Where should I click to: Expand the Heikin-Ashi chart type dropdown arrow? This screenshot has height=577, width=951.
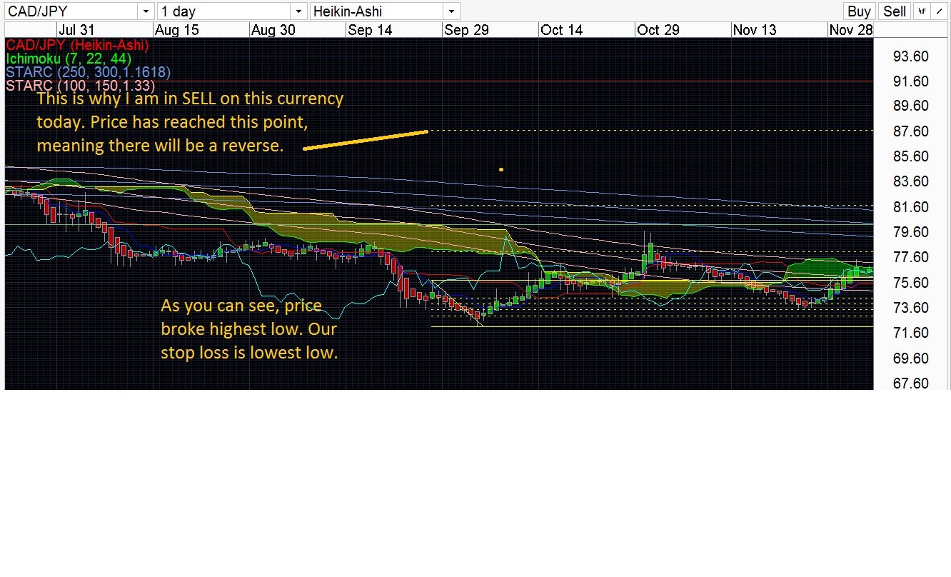[x=451, y=11]
